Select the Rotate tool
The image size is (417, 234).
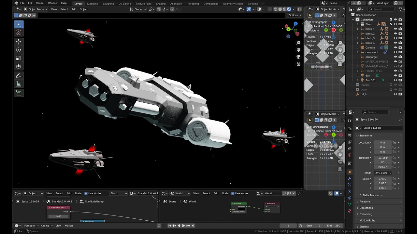click(19, 50)
